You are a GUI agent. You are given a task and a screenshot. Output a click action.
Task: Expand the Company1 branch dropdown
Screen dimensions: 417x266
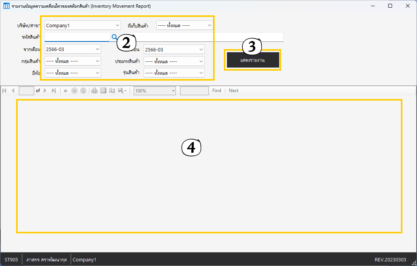pos(117,25)
